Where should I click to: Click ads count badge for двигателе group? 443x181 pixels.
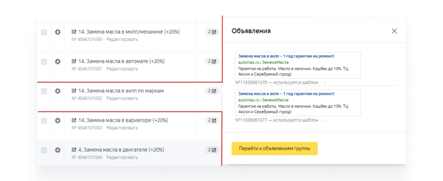point(212,150)
